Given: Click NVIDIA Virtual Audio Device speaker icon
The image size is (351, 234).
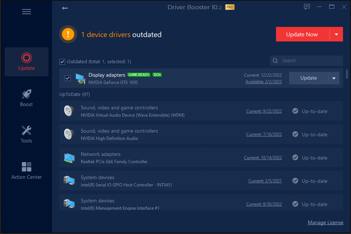Looking at the screenshot, I should 69,111.
